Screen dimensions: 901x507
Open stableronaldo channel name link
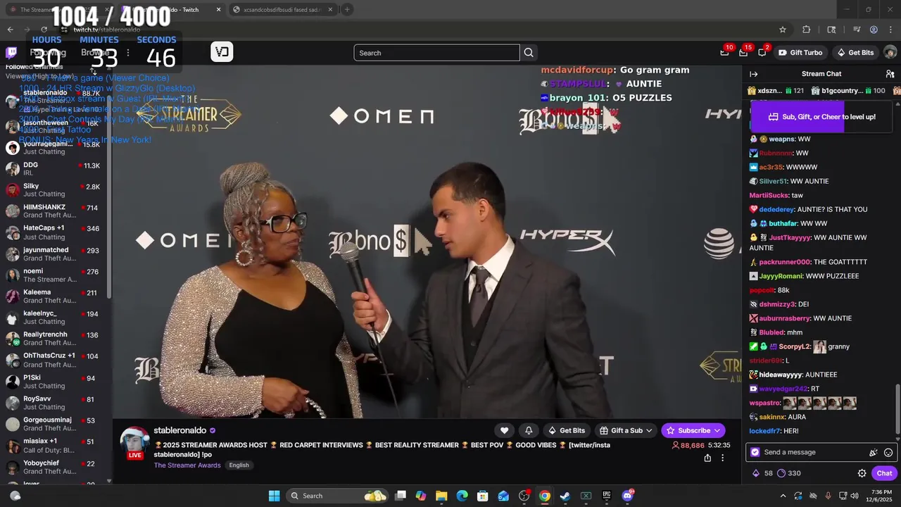(180, 430)
